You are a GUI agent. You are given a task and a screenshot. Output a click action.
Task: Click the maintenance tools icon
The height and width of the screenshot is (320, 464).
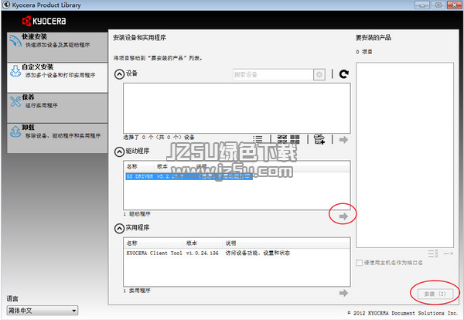click(15, 101)
